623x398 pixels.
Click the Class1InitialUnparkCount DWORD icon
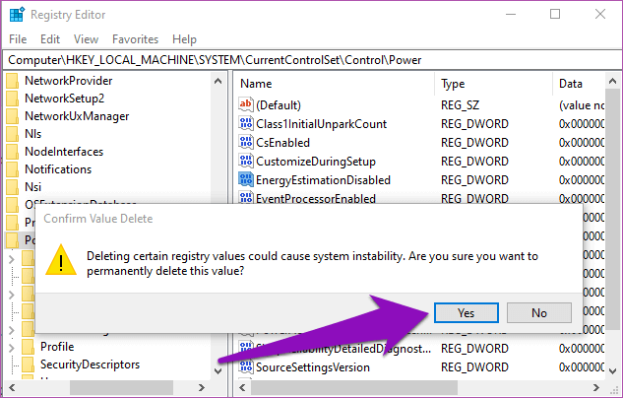245,123
